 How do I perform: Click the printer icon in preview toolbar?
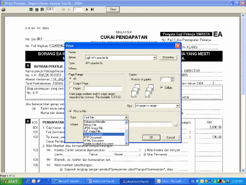(x=3, y=9)
